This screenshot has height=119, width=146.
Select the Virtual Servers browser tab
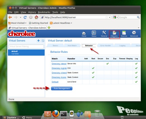pyautogui.click(x=27, y=28)
